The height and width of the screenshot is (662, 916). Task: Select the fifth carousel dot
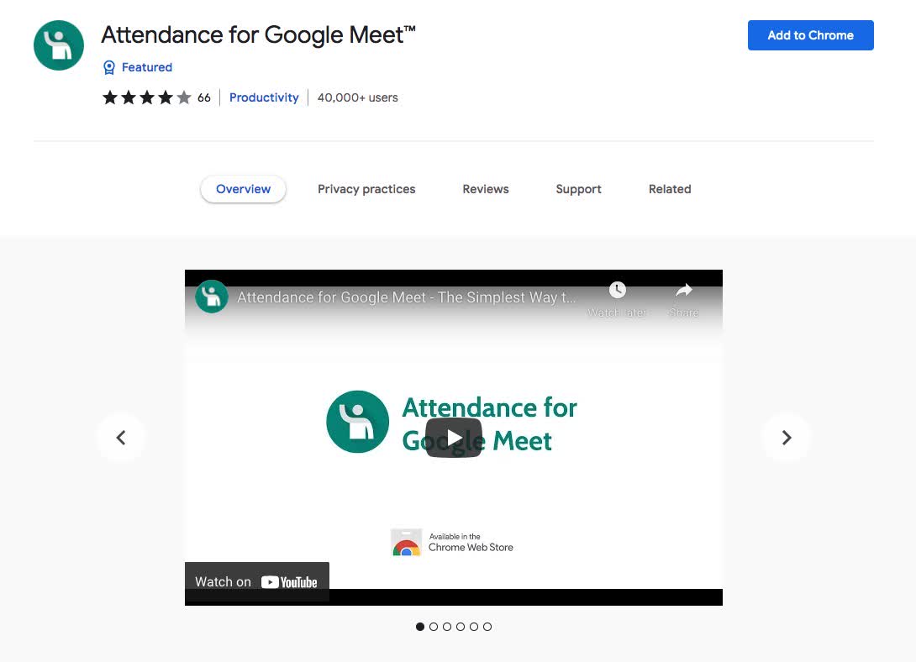click(x=474, y=627)
